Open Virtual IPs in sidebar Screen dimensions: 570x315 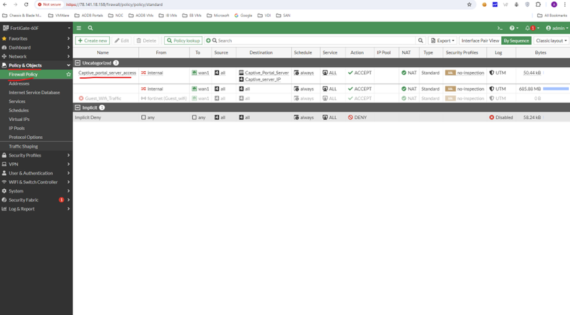click(x=19, y=119)
